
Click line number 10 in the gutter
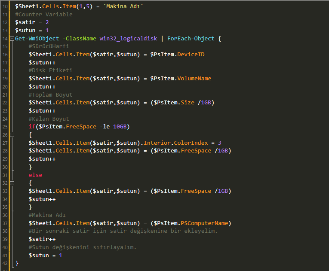click(x=5, y=6)
